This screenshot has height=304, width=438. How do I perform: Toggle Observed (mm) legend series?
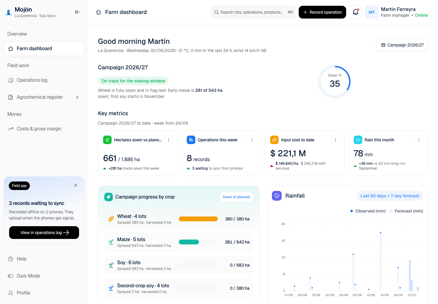(368, 211)
